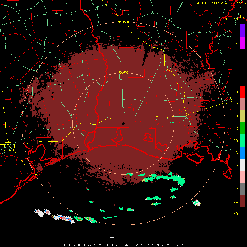Image resolution: width=247 pixels, height=247 pixels.
Task: Click the 'BI' legend label
Action: (x=235, y=201)
